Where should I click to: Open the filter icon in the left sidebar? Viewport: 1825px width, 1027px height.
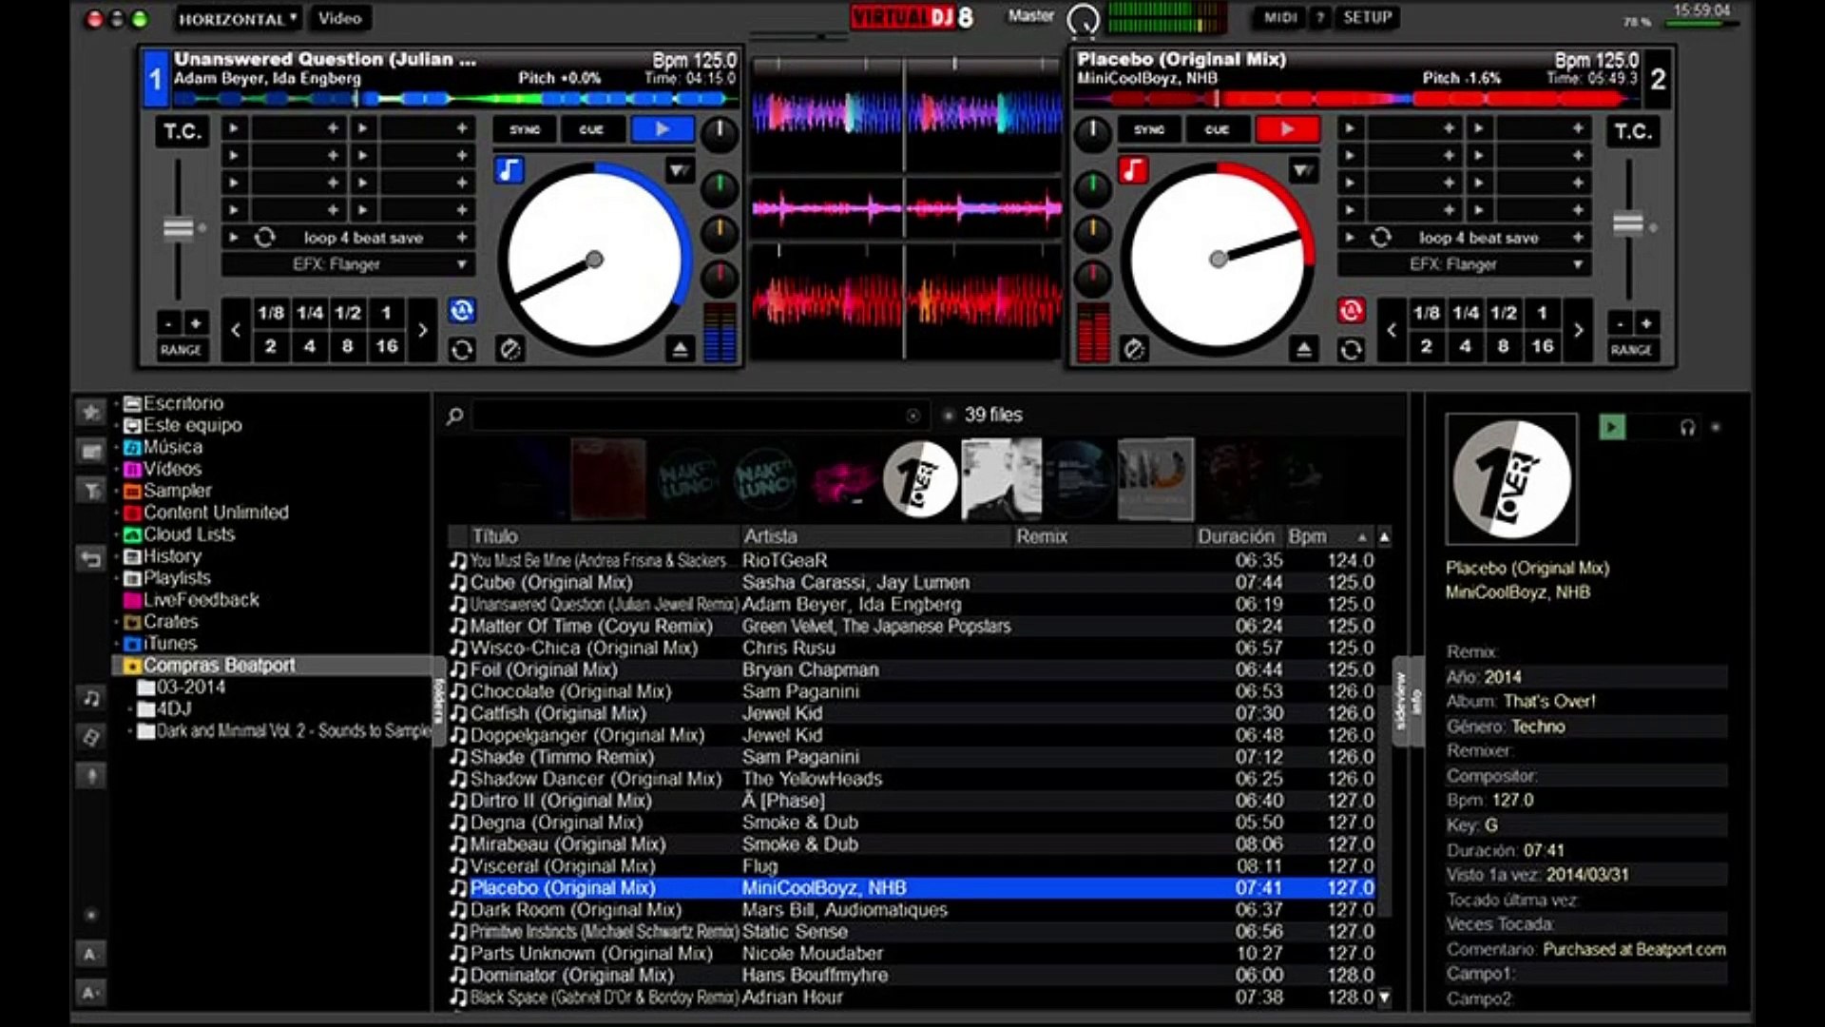[90, 491]
